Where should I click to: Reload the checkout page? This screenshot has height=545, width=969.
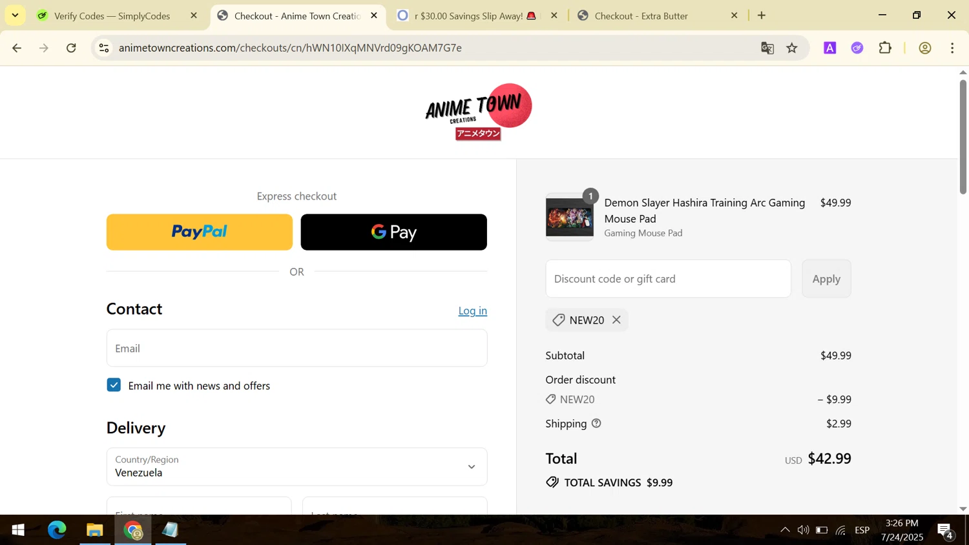72,48
